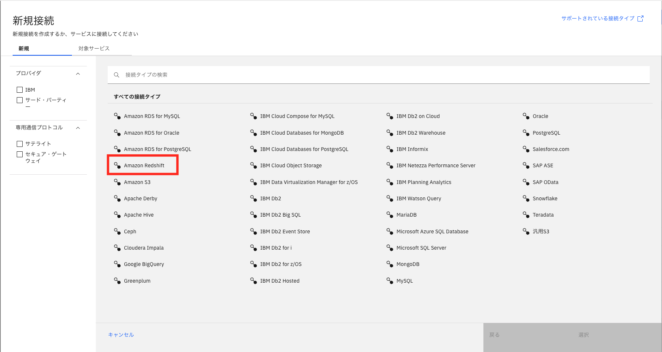Pick Microsoft Azure SQL Database

[x=433, y=231]
